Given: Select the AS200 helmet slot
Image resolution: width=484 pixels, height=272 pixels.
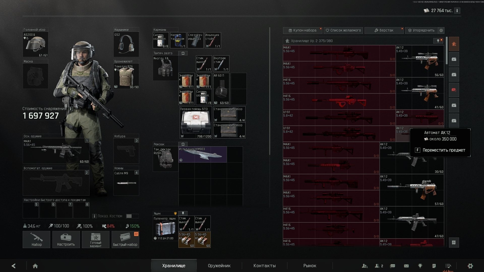Looking at the screenshot, I should coord(36,44).
